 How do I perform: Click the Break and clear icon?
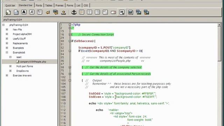click(56, 12)
